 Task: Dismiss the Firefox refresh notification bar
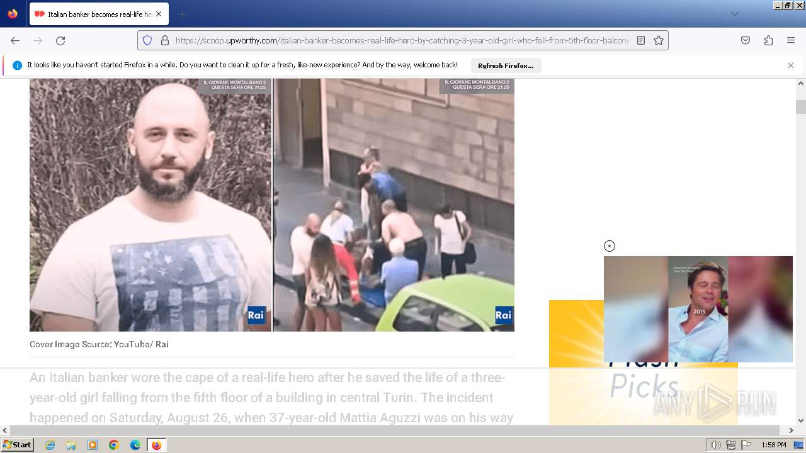click(x=791, y=65)
